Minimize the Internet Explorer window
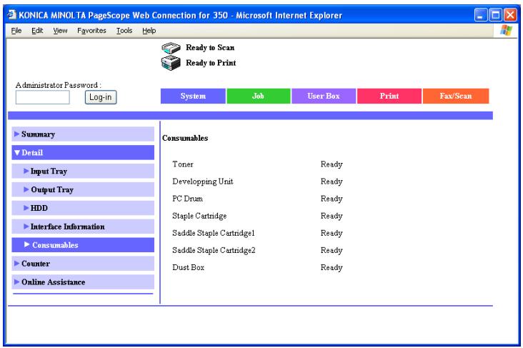 point(481,15)
